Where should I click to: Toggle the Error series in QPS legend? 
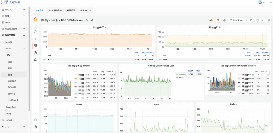49,56
